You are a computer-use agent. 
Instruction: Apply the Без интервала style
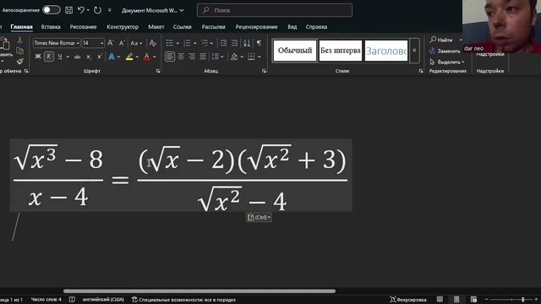pyautogui.click(x=340, y=51)
